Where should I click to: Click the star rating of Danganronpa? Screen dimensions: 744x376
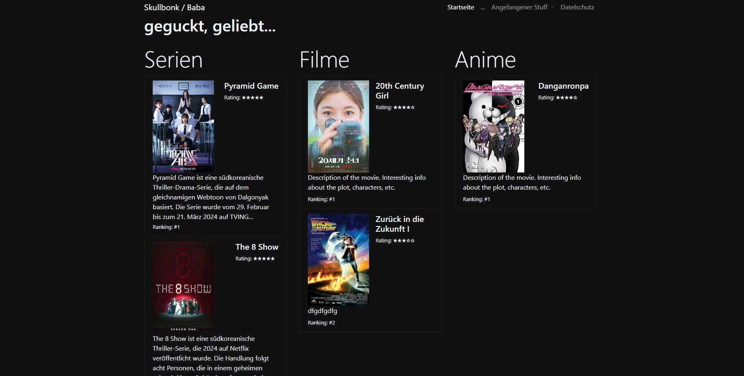(566, 98)
